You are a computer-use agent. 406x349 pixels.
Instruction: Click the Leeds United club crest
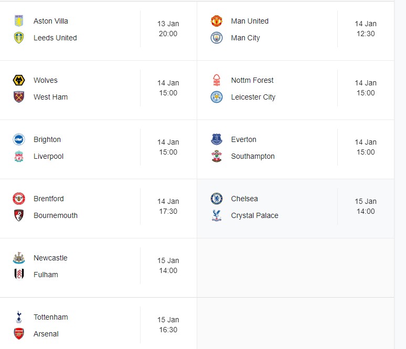pyautogui.click(x=19, y=38)
